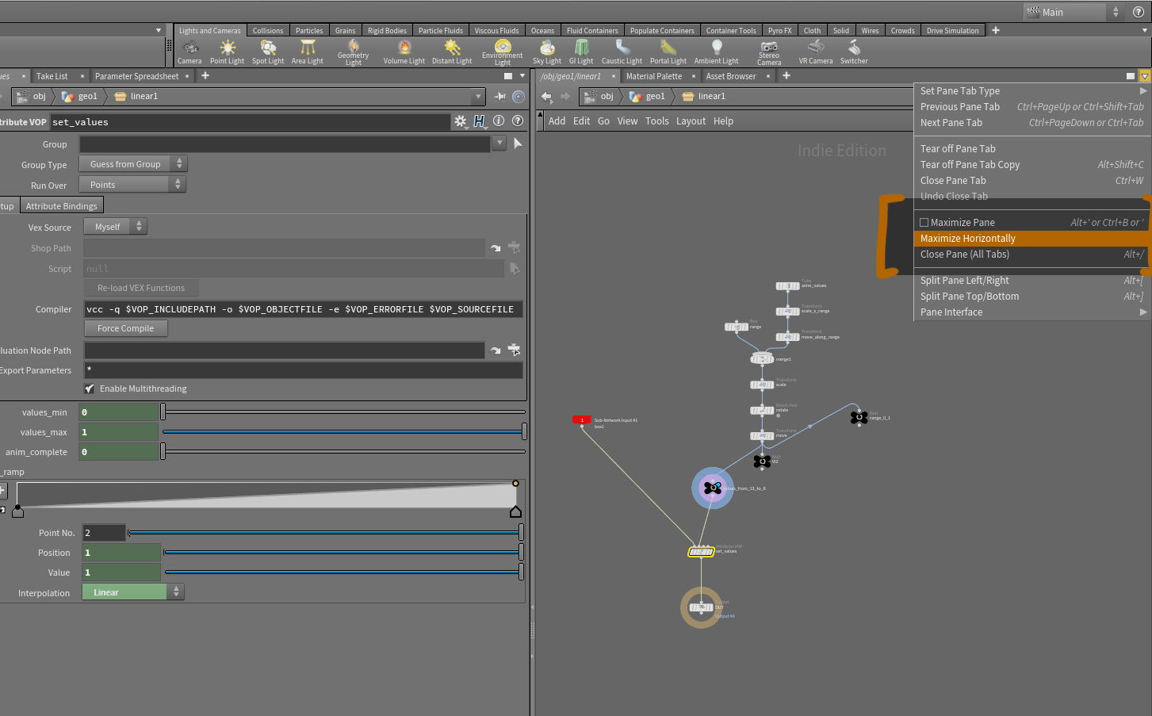Viewport: 1152px width, 716px height.
Task: Select the VR Camera tool
Action: (x=816, y=52)
